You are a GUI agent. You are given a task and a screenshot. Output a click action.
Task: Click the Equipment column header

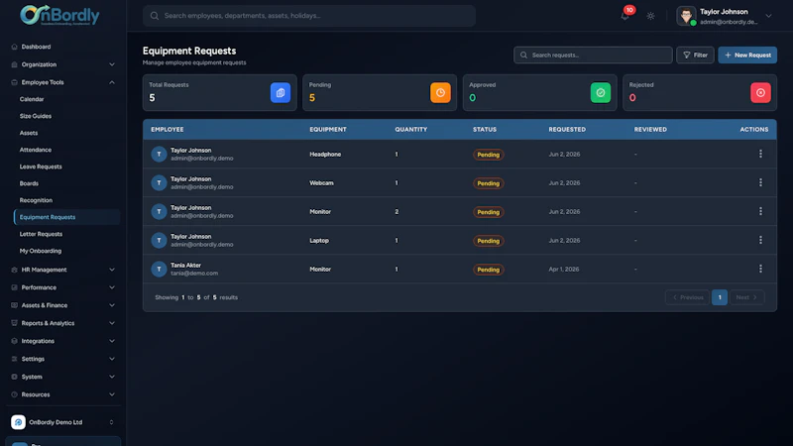click(x=328, y=130)
